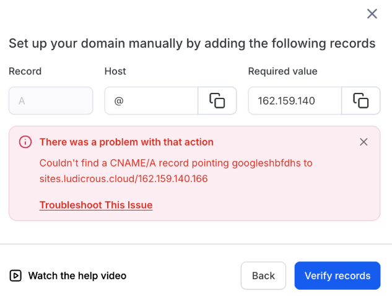The width and height of the screenshot is (392, 296).
Task: Close the domain setup dialog
Action: (x=372, y=14)
